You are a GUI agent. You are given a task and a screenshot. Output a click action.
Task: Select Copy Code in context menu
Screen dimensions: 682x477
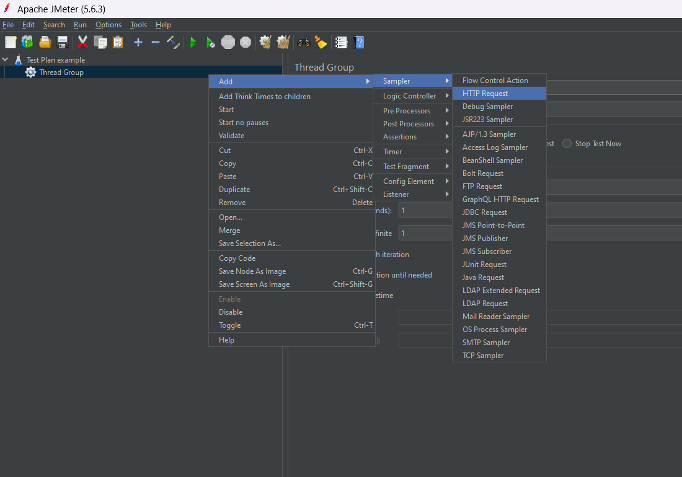click(291, 258)
